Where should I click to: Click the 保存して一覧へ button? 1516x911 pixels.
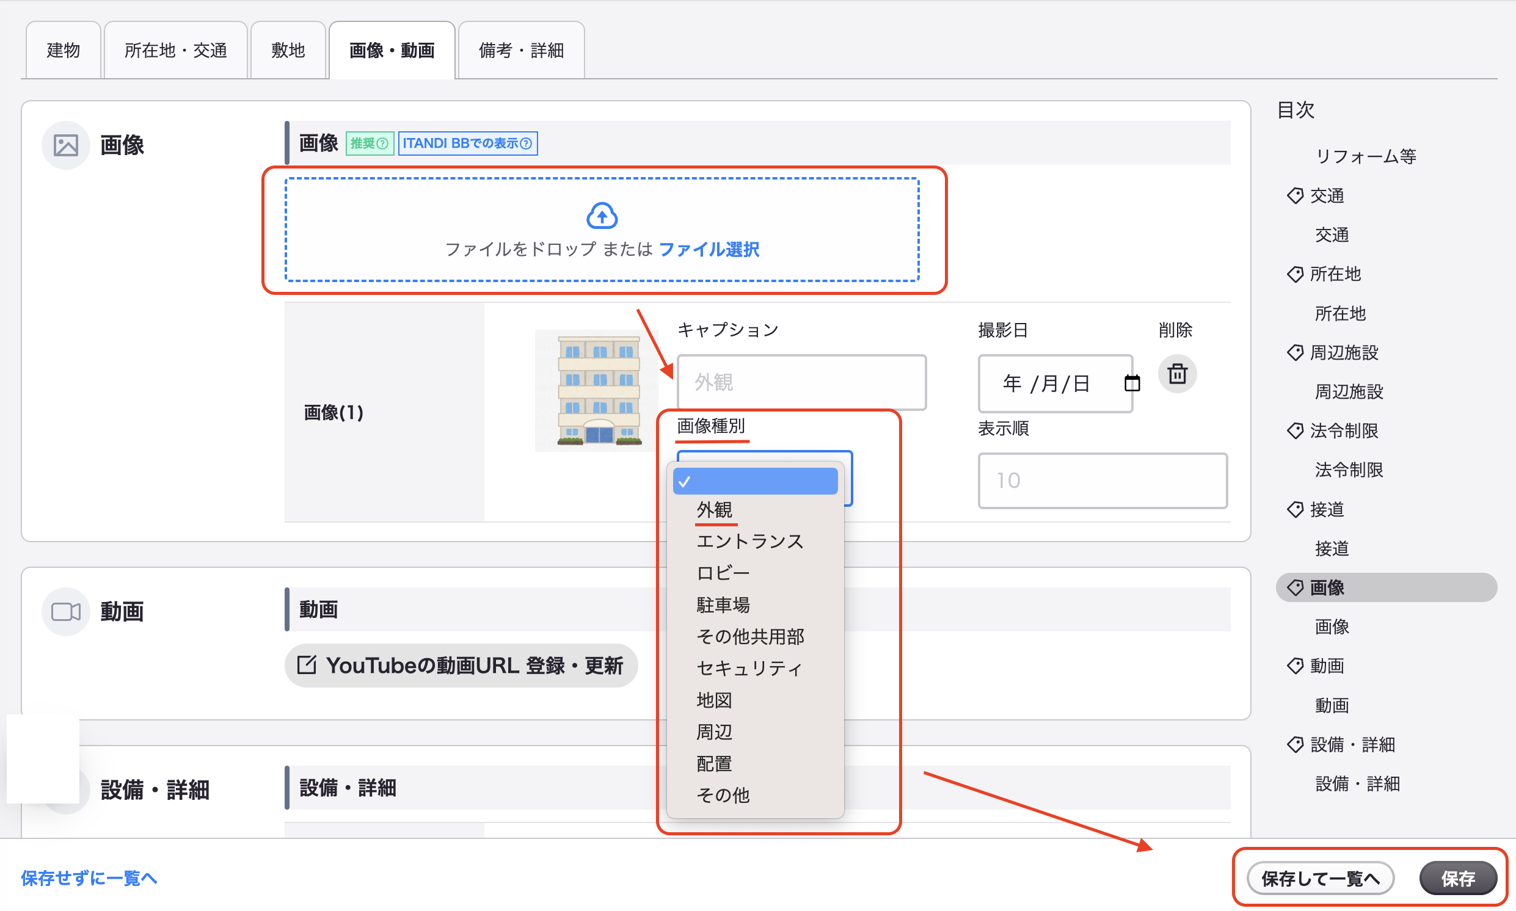1319,879
